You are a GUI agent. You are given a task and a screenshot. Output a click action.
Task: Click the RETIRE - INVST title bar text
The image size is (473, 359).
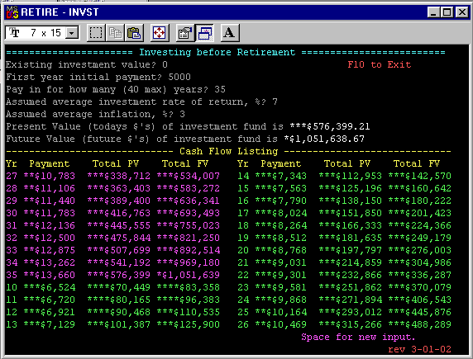tap(60, 12)
